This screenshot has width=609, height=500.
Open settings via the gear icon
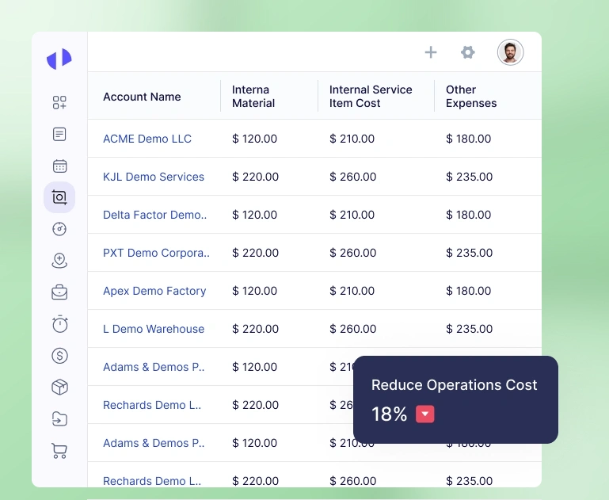467,52
